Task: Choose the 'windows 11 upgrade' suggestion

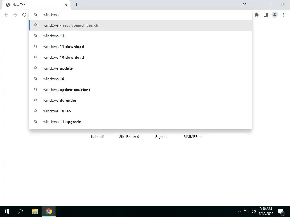Action: [140, 122]
